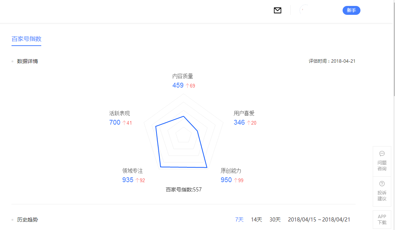Click the 原创能力 score 950
395x230 pixels.
[x=226, y=180]
